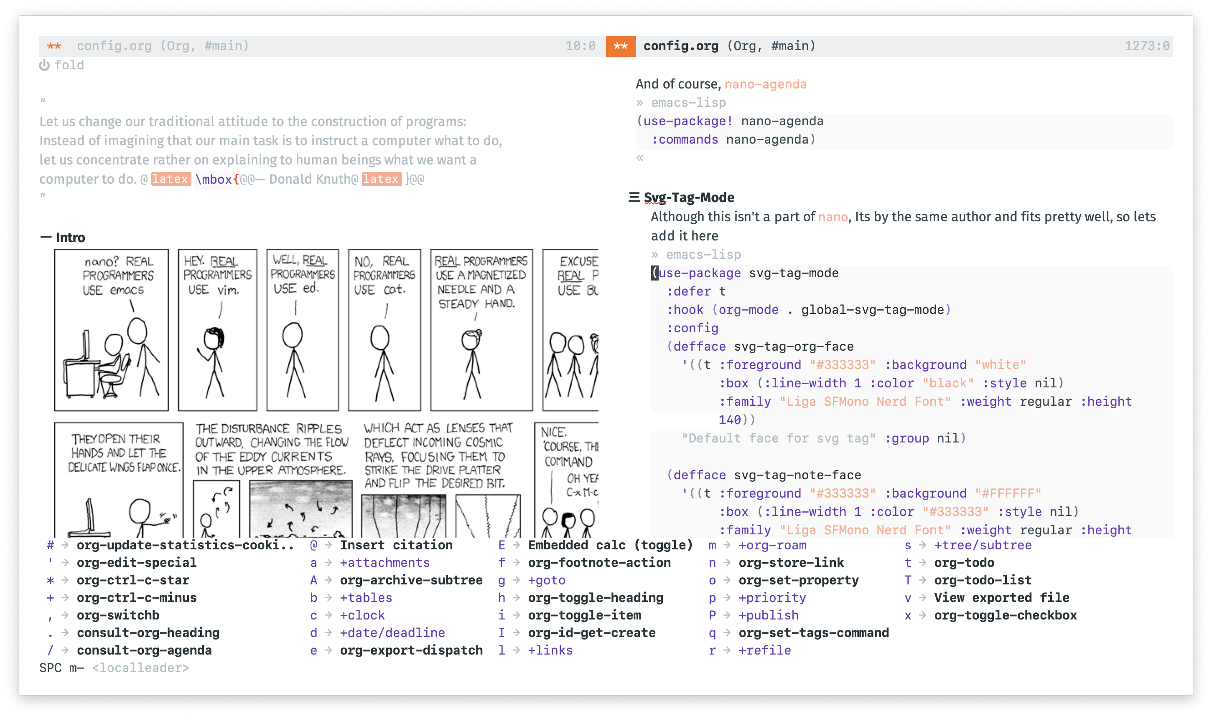Select org-toggle-checkbox in the which-key menu
Image resolution: width=1212 pixels, height=718 pixels.
point(1005,615)
